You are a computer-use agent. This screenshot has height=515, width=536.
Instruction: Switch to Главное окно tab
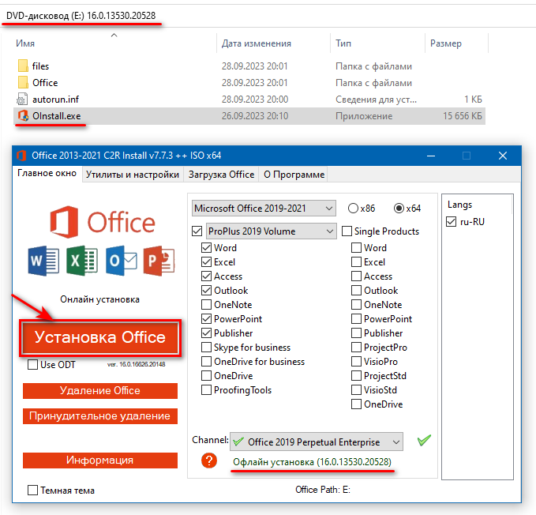(47, 173)
